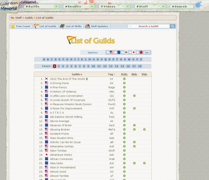The width and height of the screenshot is (209, 180).
Task: Open List of Skills tab
Action: [x=71, y=26]
